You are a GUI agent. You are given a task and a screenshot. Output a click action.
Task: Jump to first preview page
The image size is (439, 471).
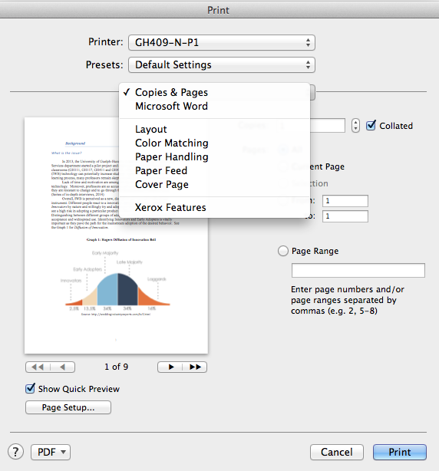[x=38, y=367]
